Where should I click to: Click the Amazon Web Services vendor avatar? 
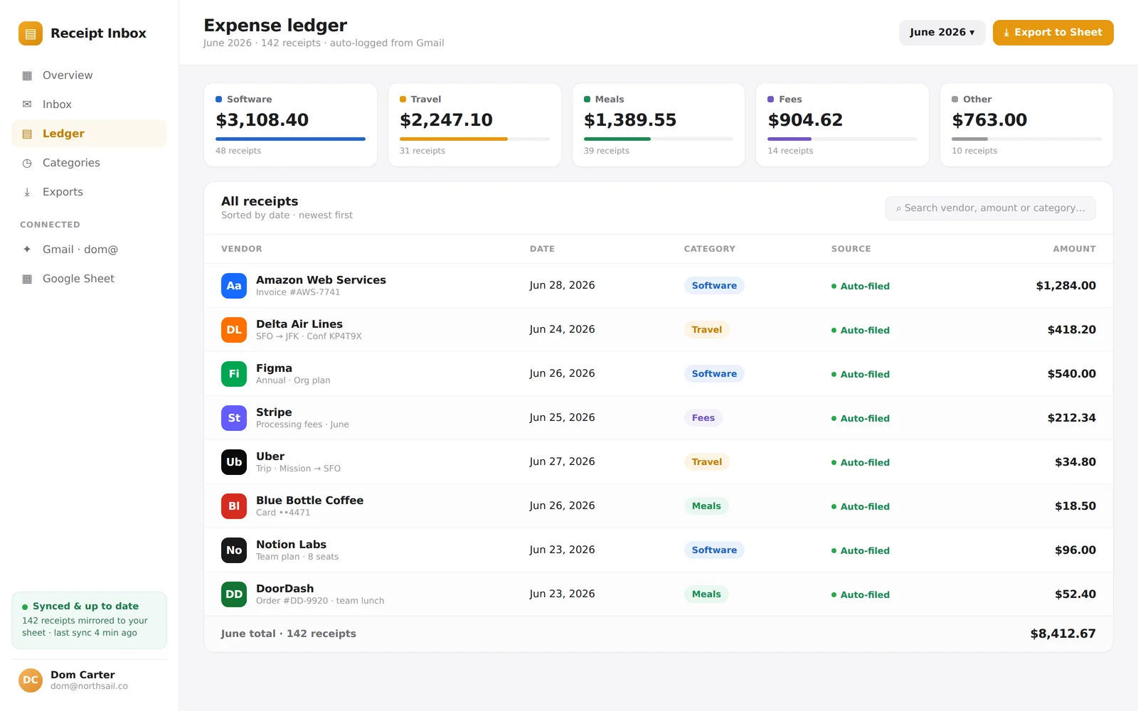click(x=234, y=286)
